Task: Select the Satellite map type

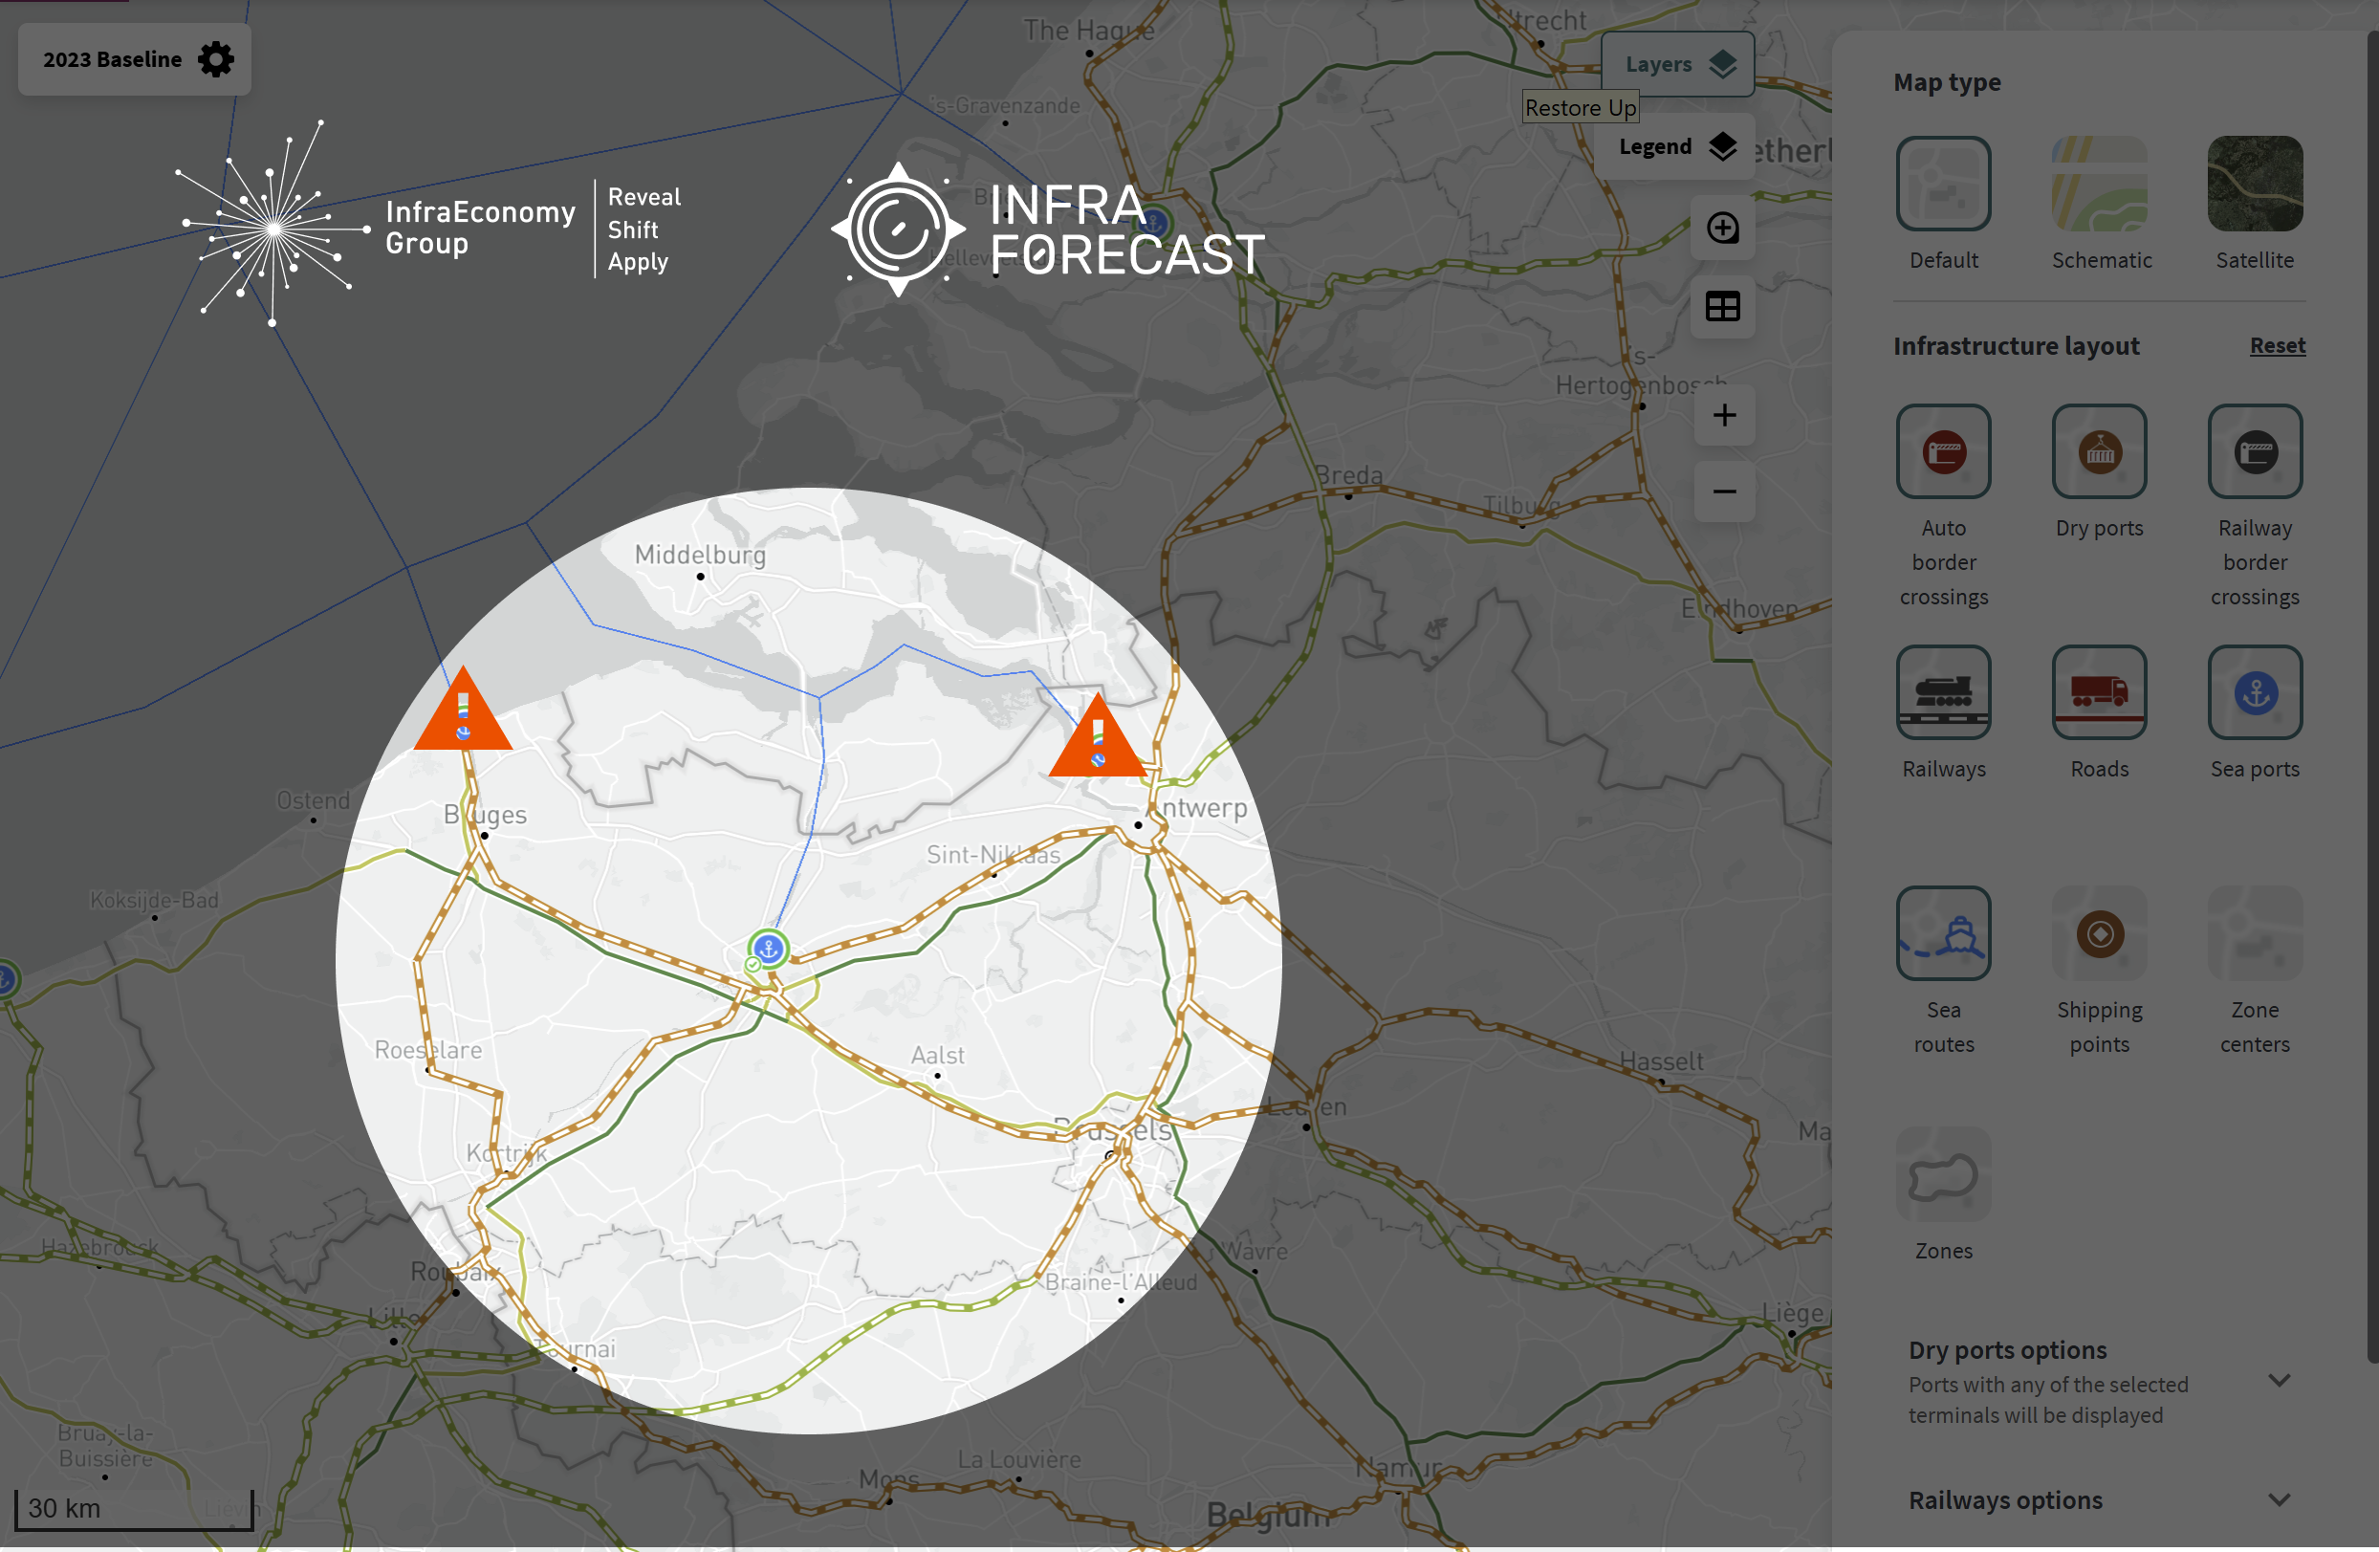Action: click(2254, 184)
